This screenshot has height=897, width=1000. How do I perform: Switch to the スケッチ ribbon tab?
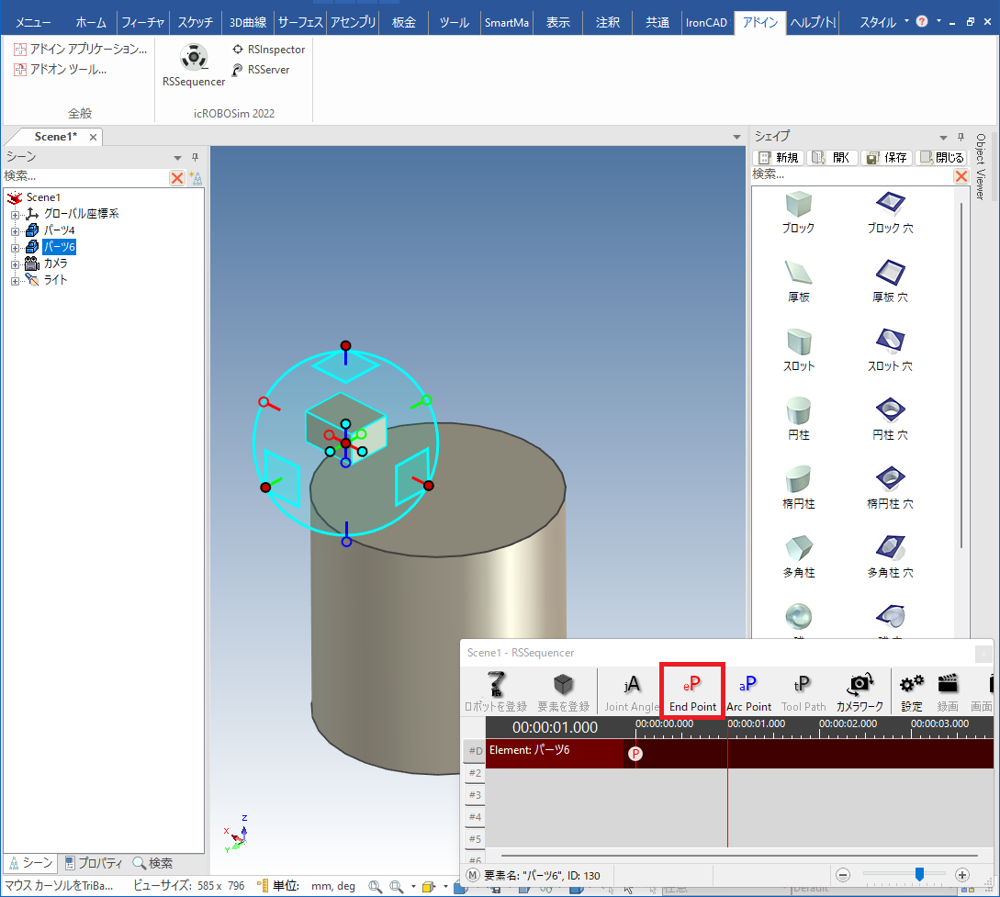[x=196, y=22]
